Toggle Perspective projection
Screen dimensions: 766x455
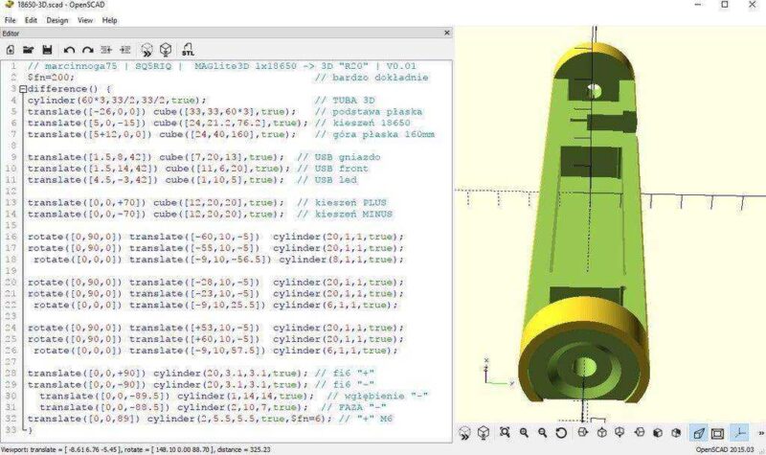coord(699,433)
